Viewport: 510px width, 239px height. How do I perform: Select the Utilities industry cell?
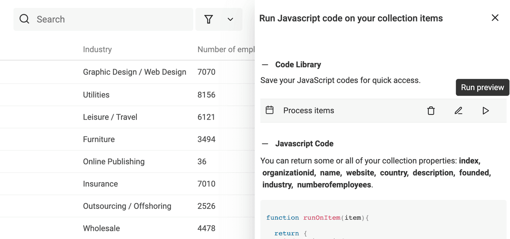96,94
